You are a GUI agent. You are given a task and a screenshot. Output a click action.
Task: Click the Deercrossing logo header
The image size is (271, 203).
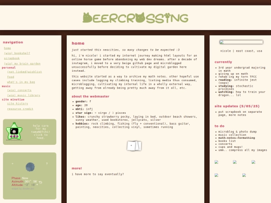pos(135,18)
